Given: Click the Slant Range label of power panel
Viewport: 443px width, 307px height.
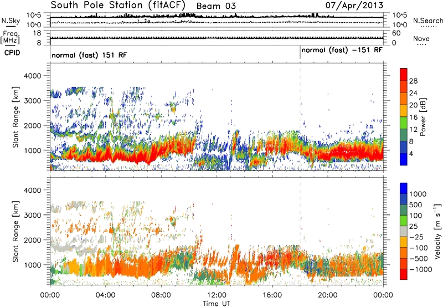Looking at the screenshot, I should click(x=16, y=117).
